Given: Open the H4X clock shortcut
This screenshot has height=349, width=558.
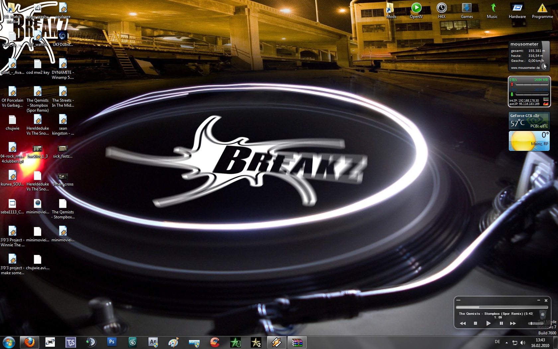Looking at the screenshot, I should pyautogui.click(x=441, y=10).
